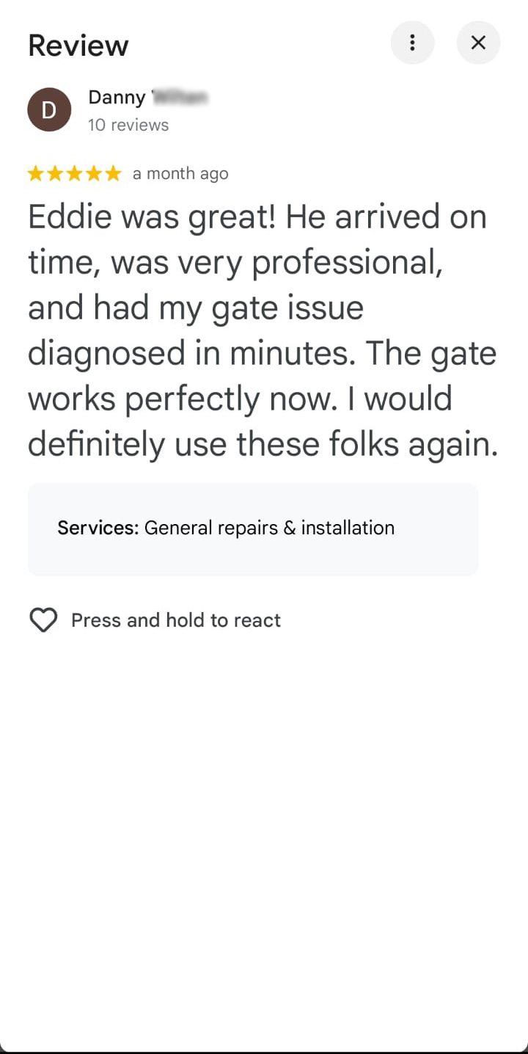Tap the heart icon to react
Viewport: 528px width, 1054px height.
[x=43, y=620]
